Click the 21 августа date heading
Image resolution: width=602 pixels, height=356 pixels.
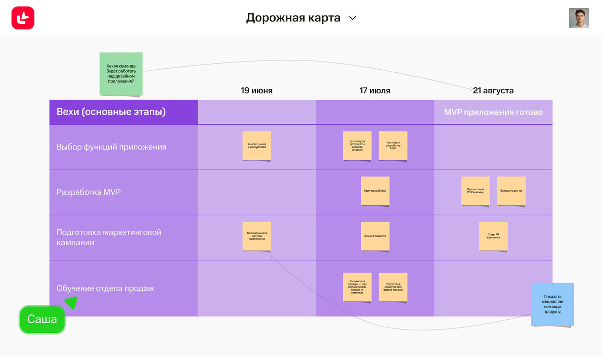coord(493,90)
